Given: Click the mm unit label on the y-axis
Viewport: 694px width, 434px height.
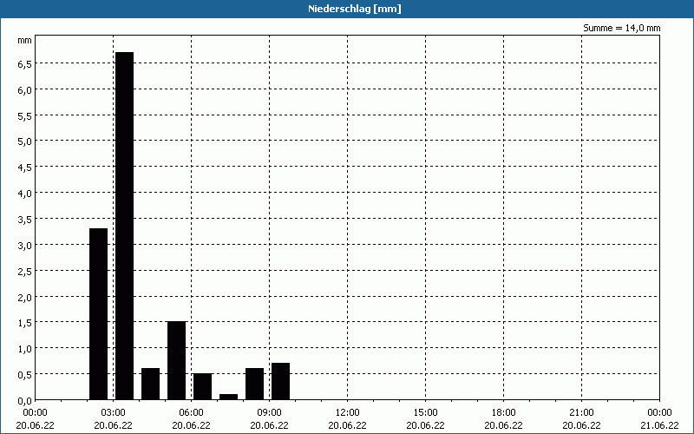Looking at the screenshot, I should (25, 40).
